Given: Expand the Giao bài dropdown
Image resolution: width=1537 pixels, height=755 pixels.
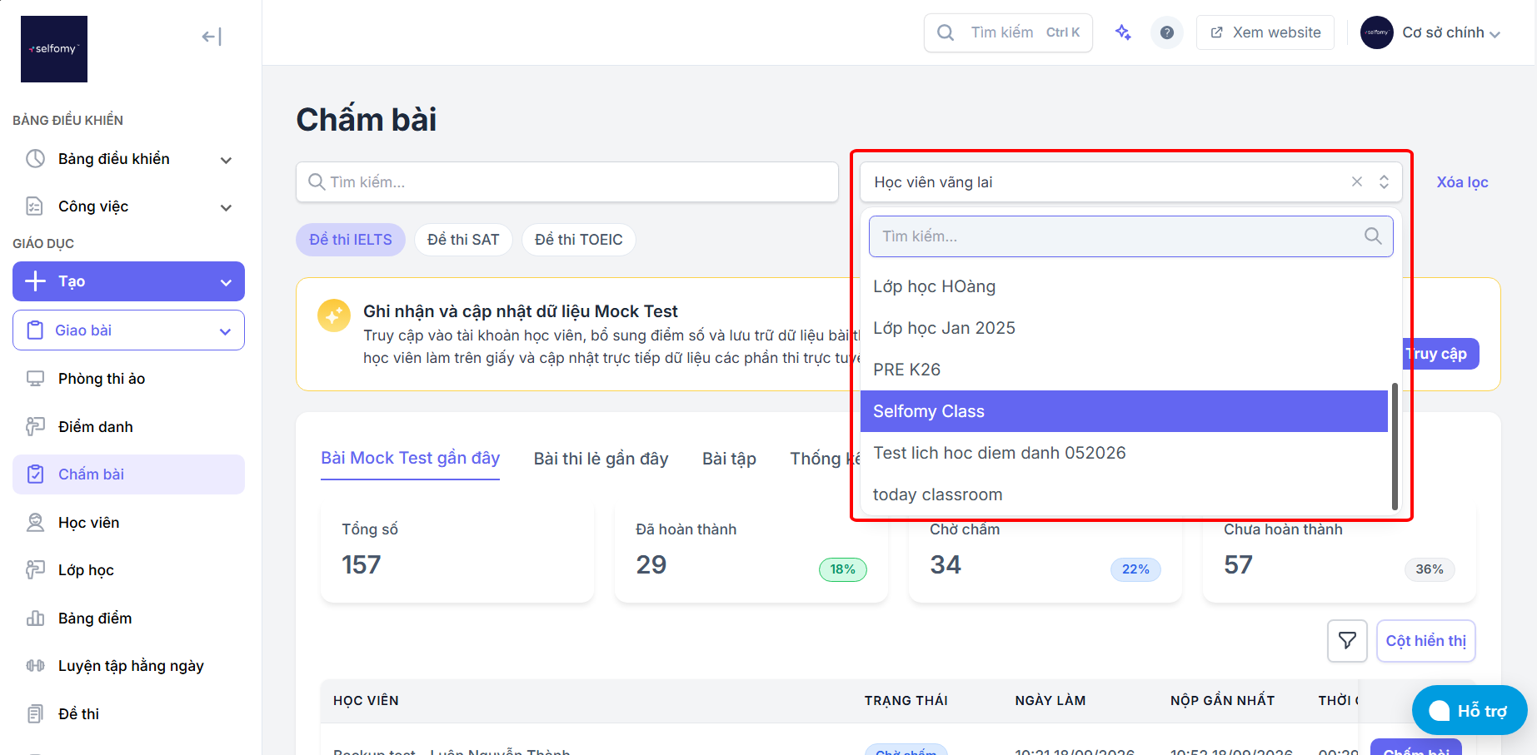Looking at the screenshot, I should (x=128, y=330).
